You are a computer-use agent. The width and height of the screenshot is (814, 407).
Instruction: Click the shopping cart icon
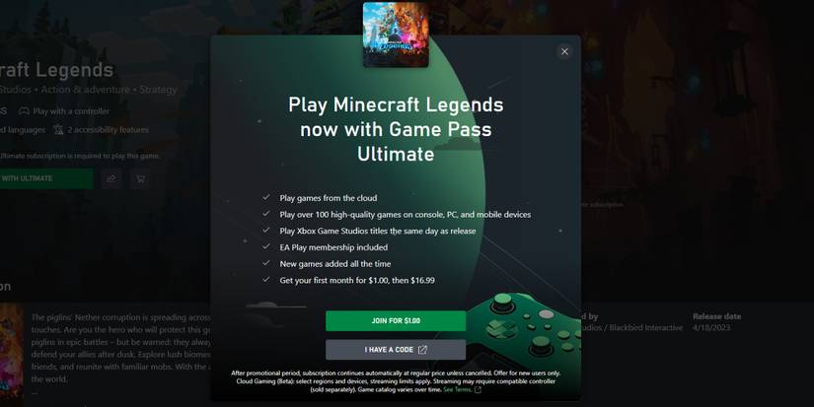140,179
